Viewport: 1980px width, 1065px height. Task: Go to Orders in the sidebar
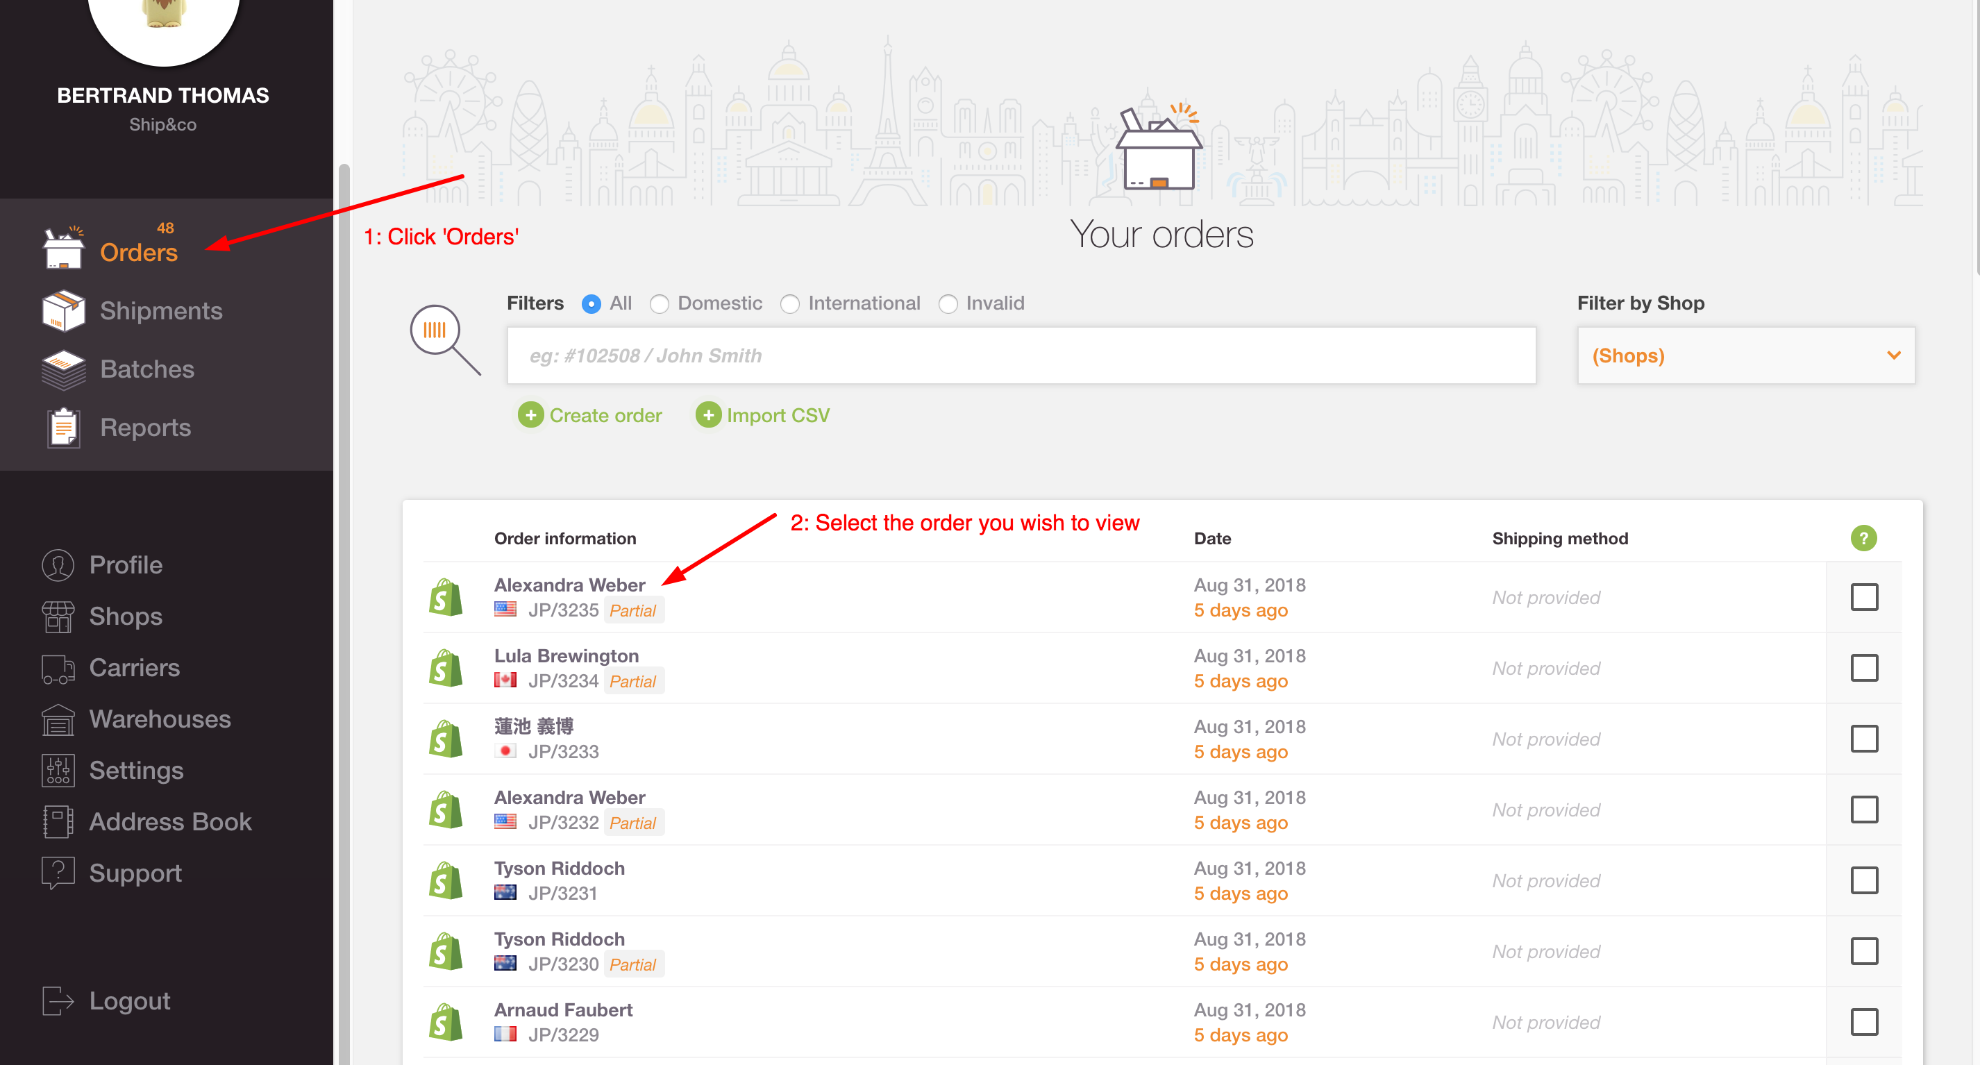click(x=138, y=252)
